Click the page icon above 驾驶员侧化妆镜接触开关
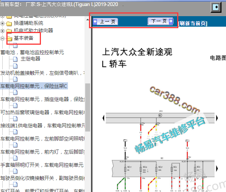The height and width of the screenshot is (192, 226). pyautogui.click(x=15, y=171)
